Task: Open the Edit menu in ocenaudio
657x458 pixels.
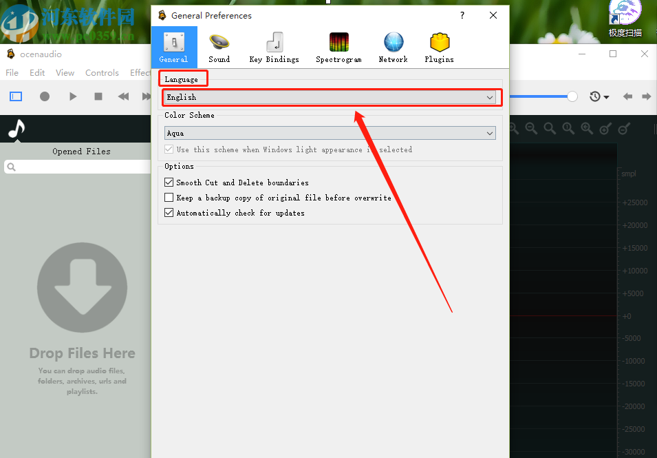Action: (x=37, y=72)
